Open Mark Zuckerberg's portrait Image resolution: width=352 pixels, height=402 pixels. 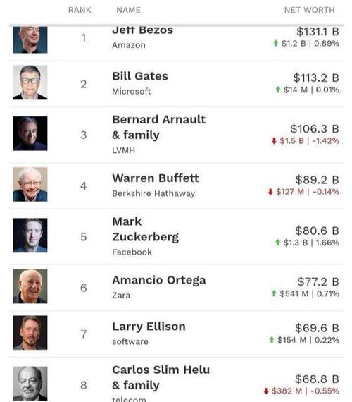pos(30,236)
